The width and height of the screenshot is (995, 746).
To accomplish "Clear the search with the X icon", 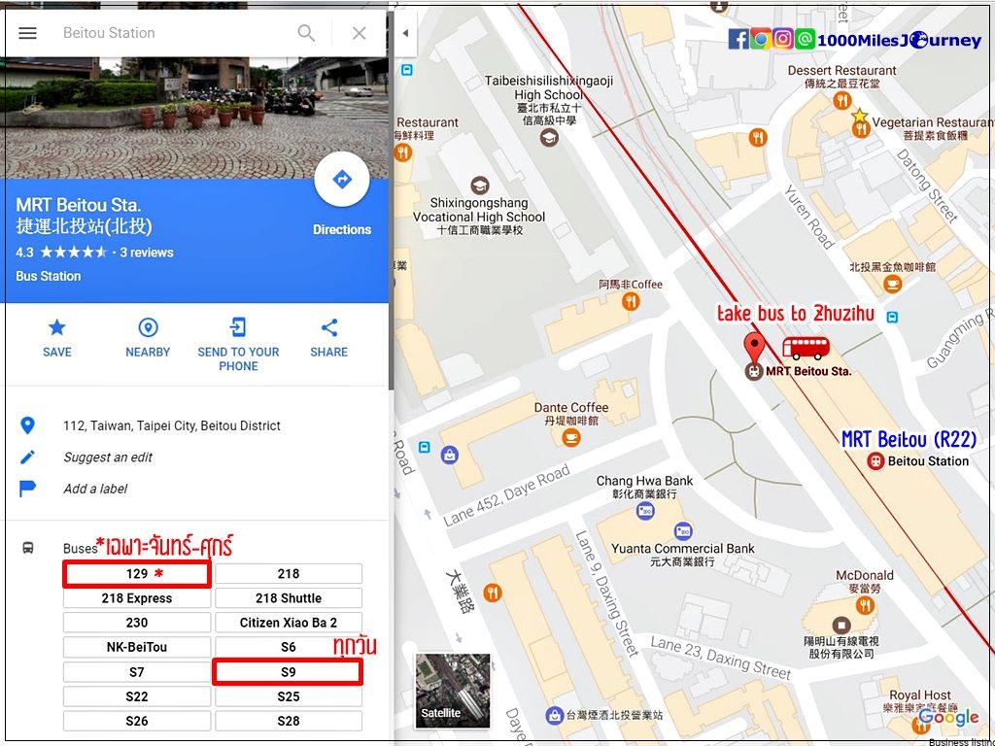I will (x=360, y=33).
